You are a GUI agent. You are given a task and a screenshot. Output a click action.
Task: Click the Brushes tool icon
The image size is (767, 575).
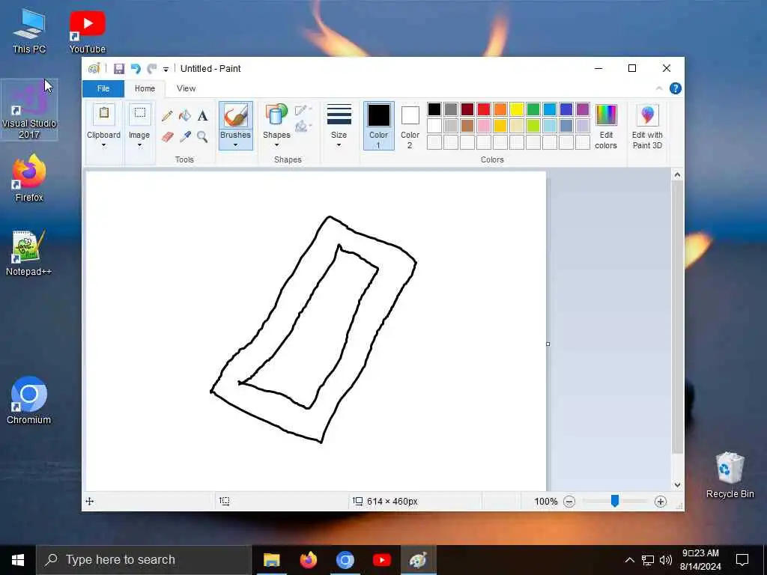tap(235, 116)
